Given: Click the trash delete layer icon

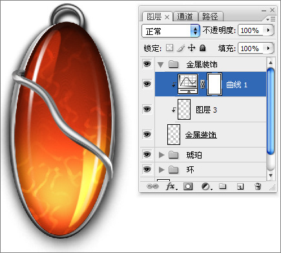Looking at the screenshot, I should [258, 186].
